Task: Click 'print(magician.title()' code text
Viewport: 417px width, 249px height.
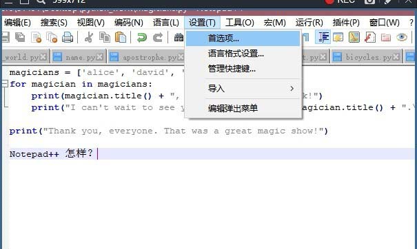Action: click(x=91, y=96)
